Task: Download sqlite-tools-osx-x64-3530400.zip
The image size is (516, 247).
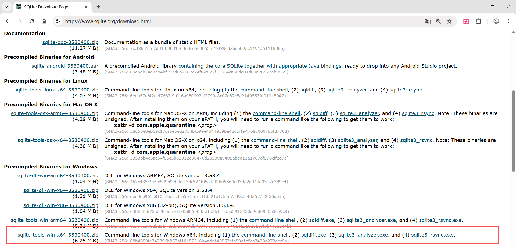Action: 58,140
